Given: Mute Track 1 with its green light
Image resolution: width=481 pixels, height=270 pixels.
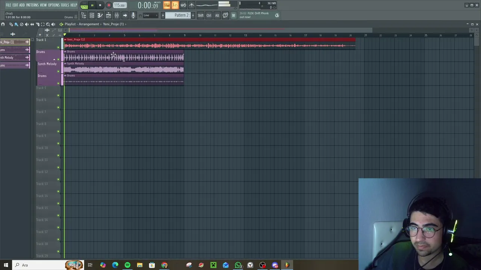Looking at the screenshot, I should coord(58,47).
